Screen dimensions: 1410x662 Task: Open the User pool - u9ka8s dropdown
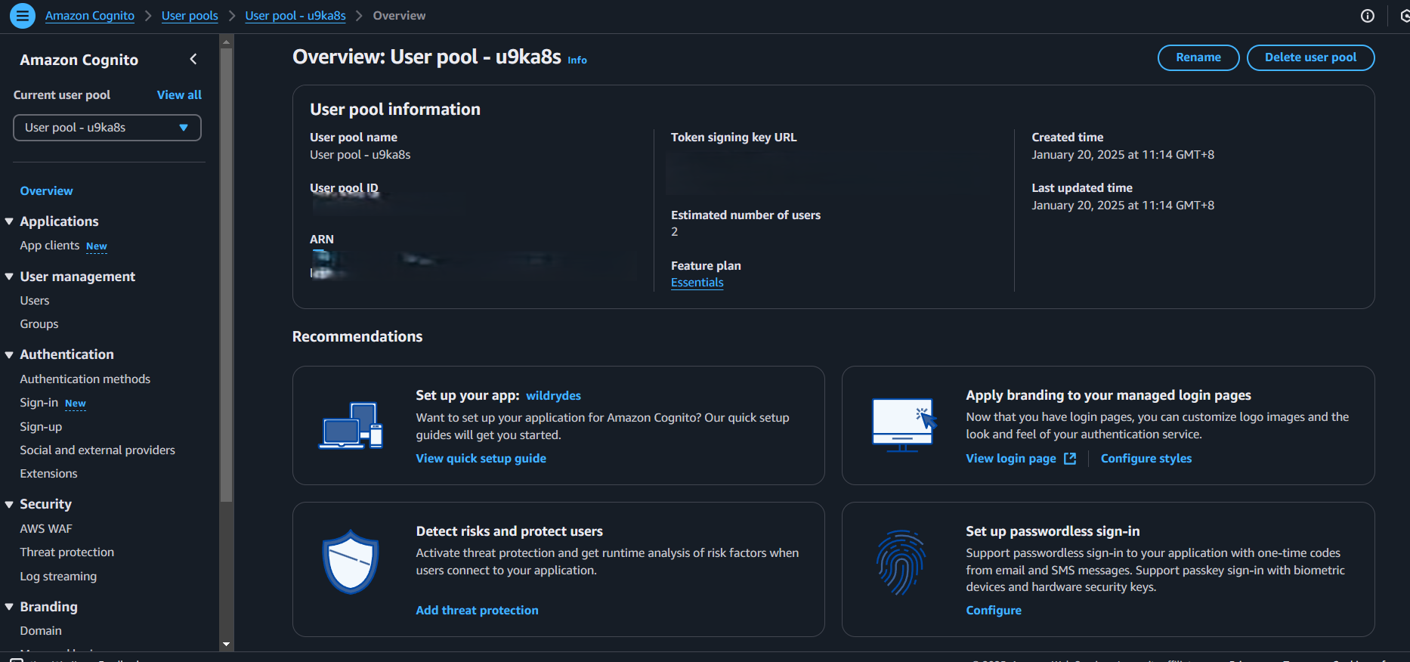(x=107, y=128)
